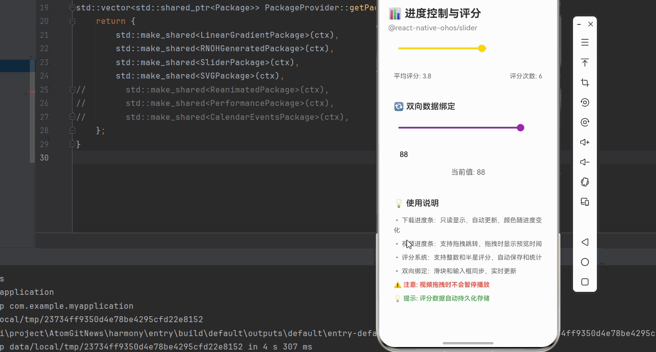The height and width of the screenshot is (352, 656).
Task: Click the purple slider track
Action: [461, 128]
